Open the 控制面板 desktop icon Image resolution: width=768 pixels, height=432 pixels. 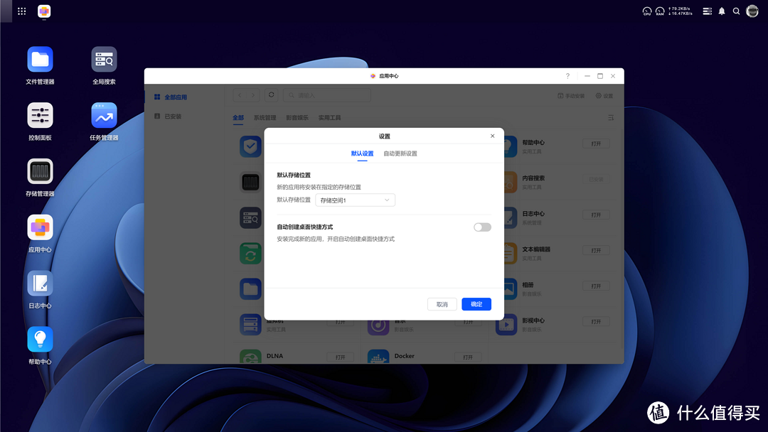pos(40,116)
